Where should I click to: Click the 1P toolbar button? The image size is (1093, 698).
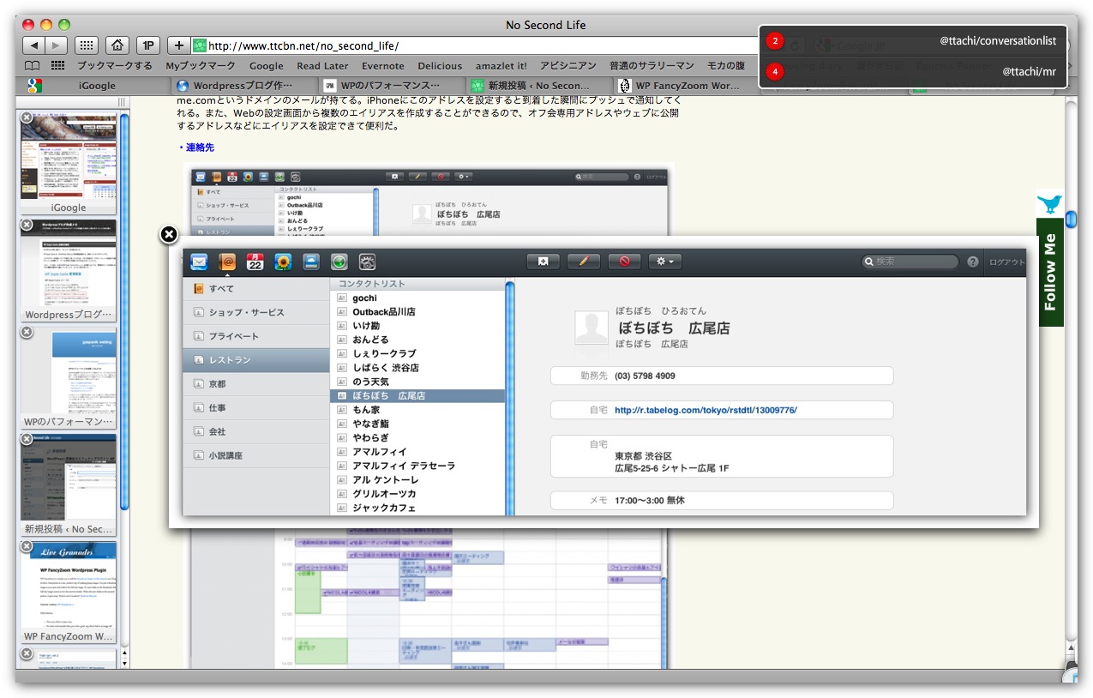[148, 45]
